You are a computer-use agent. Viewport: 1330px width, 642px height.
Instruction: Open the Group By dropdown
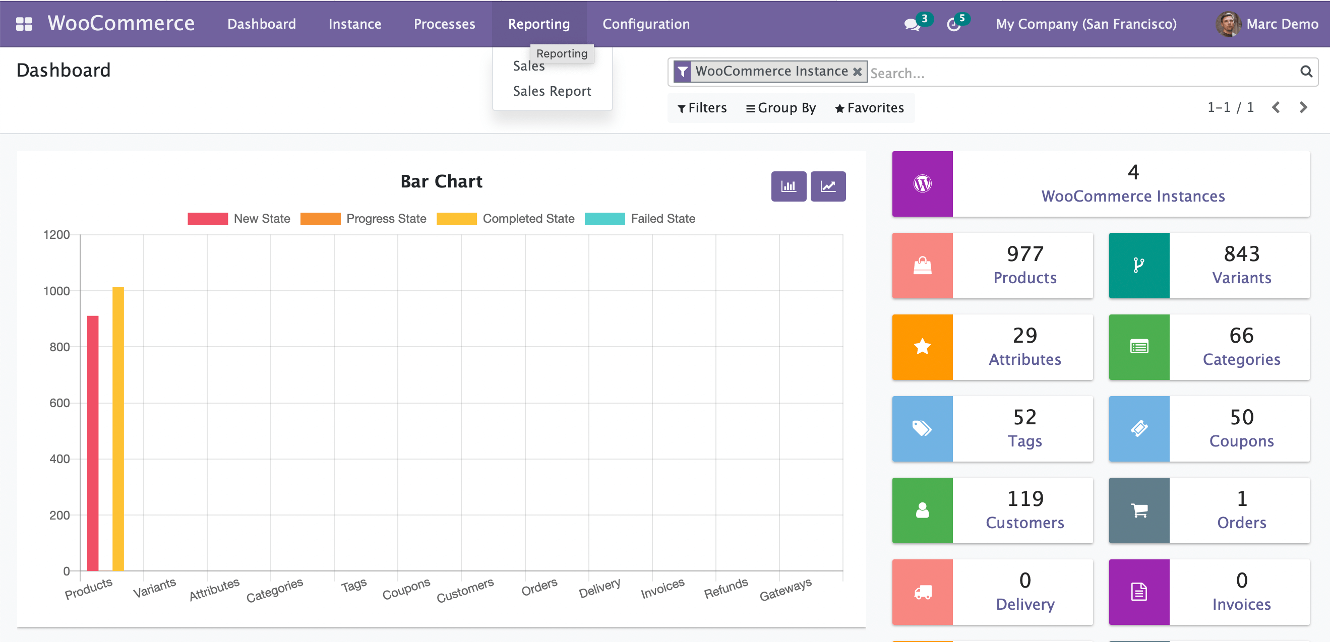tap(780, 108)
